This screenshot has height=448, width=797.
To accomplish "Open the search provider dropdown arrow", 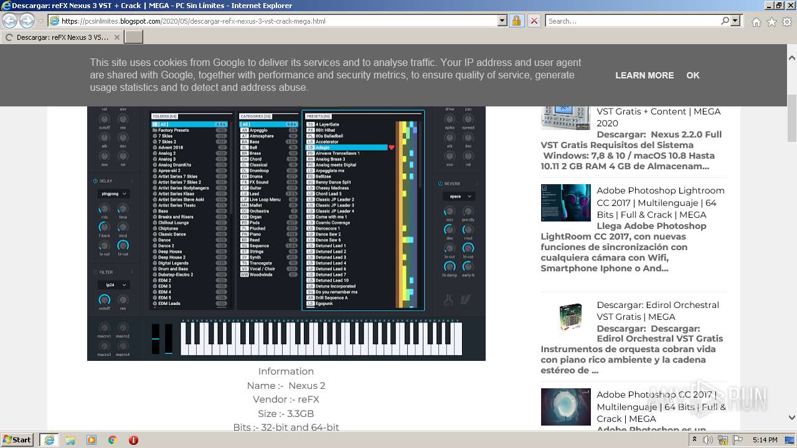I will click(x=735, y=21).
